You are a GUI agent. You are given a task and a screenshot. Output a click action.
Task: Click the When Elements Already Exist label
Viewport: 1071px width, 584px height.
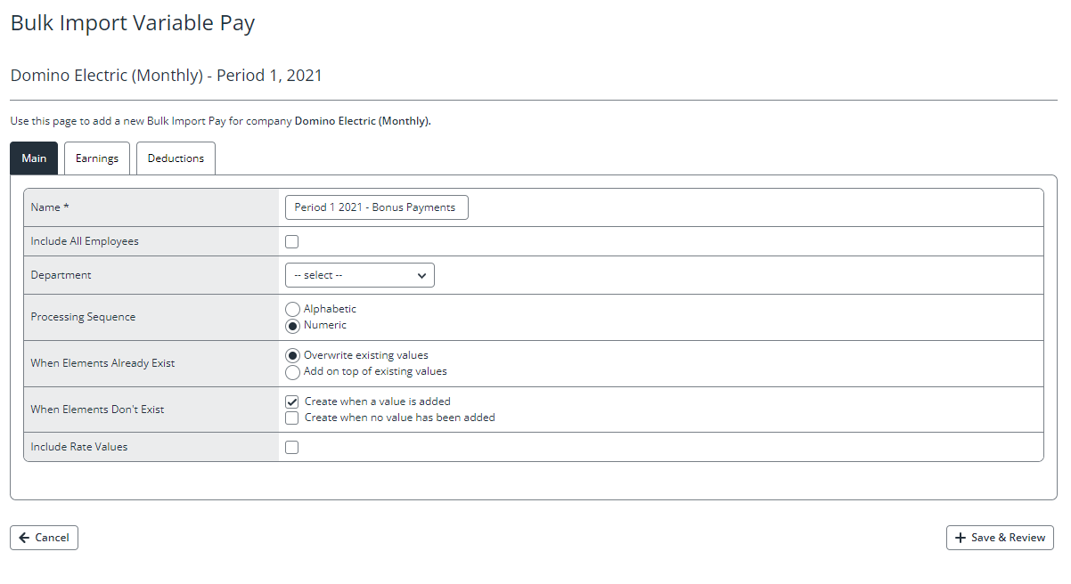point(102,363)
